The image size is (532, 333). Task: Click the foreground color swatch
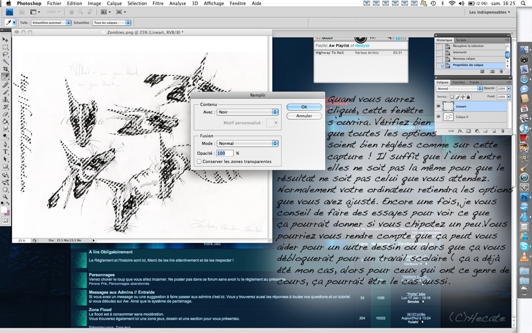pos(4,210)
